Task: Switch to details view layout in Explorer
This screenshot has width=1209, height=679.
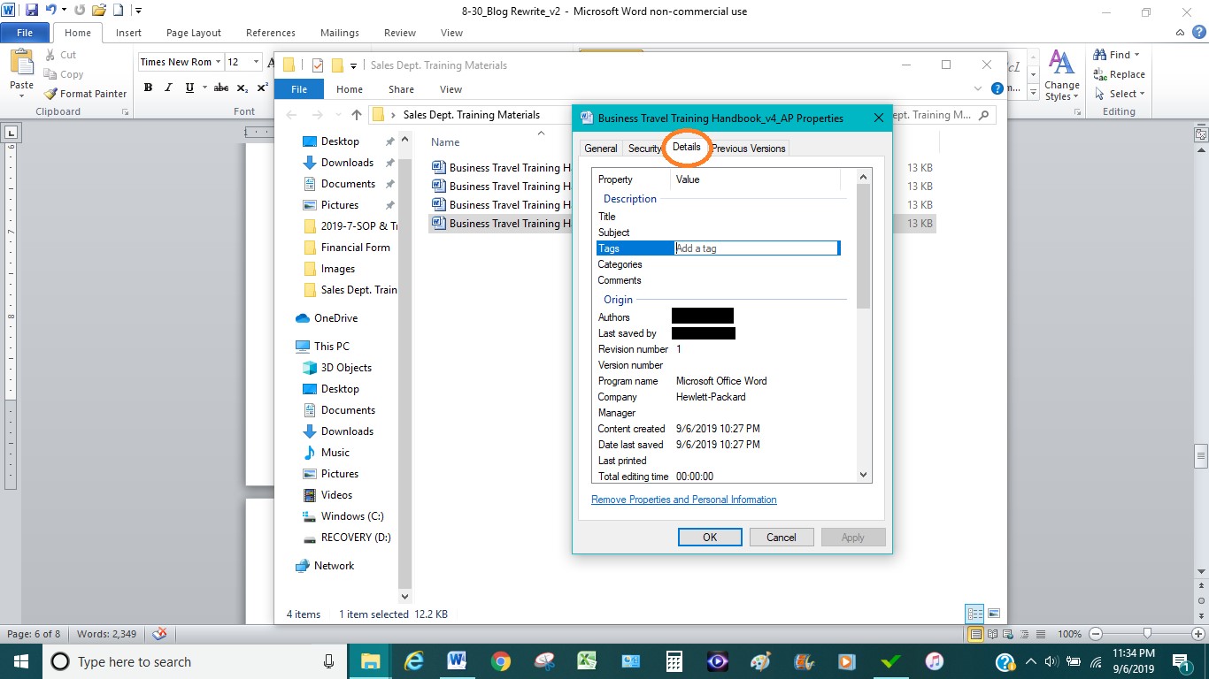Action: tap(974, 614)
